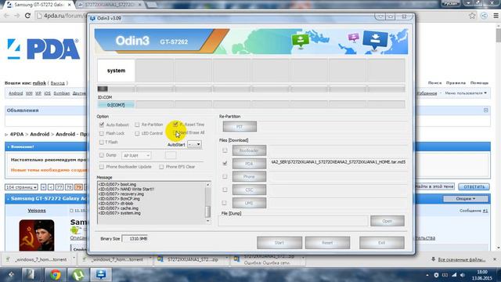Check the Bootloader file checkbox

point(225,150)
